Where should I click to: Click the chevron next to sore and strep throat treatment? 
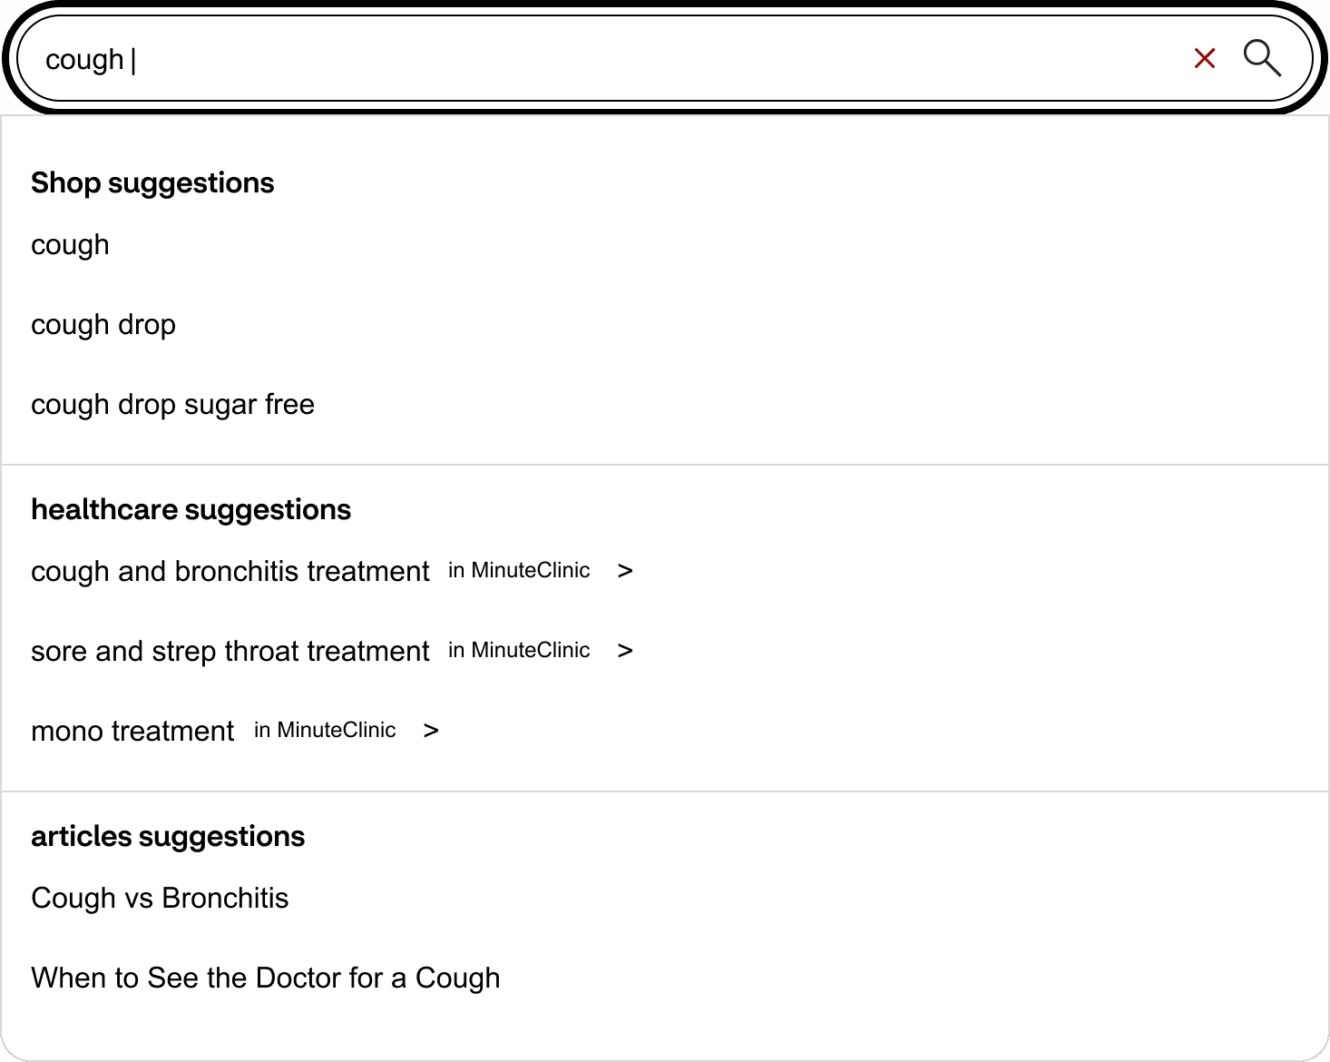626,650
